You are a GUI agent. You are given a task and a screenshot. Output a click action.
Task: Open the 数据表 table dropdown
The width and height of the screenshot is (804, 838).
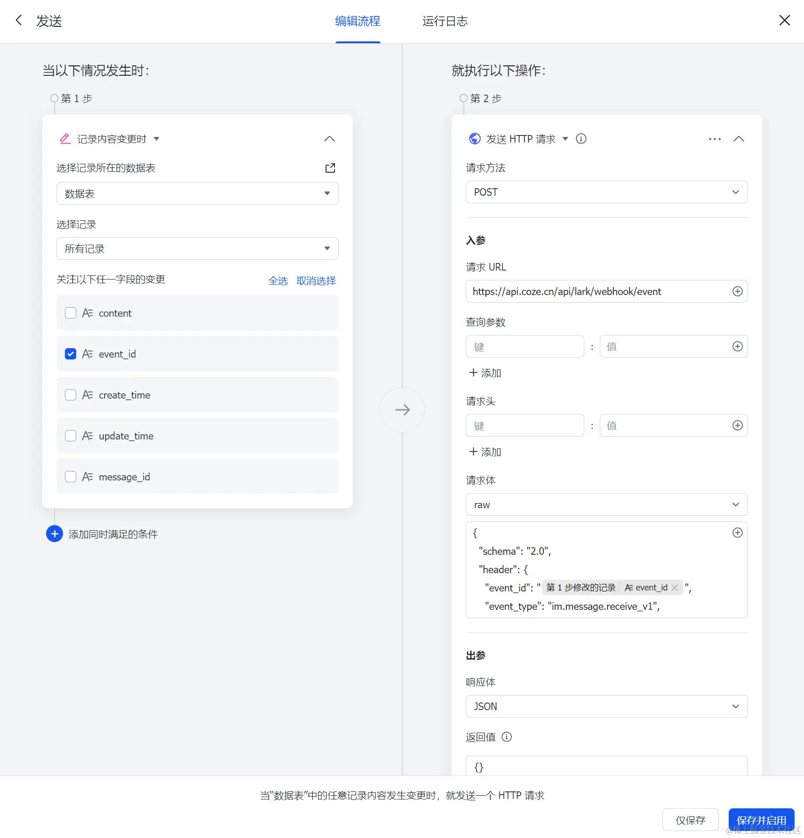(198, 193)
